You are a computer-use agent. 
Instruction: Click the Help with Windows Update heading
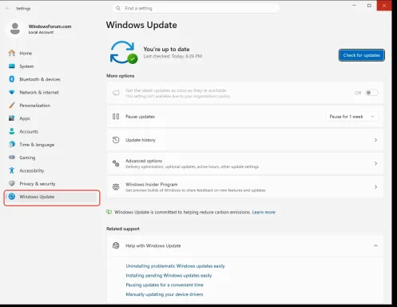pos(153,245)
